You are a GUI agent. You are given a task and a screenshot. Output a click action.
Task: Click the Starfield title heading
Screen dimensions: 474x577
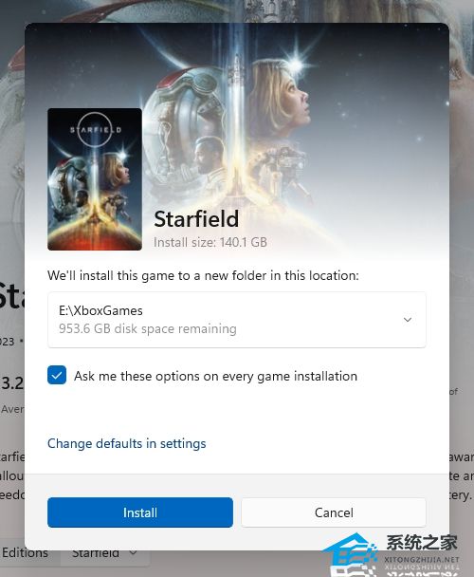(196, 219)
